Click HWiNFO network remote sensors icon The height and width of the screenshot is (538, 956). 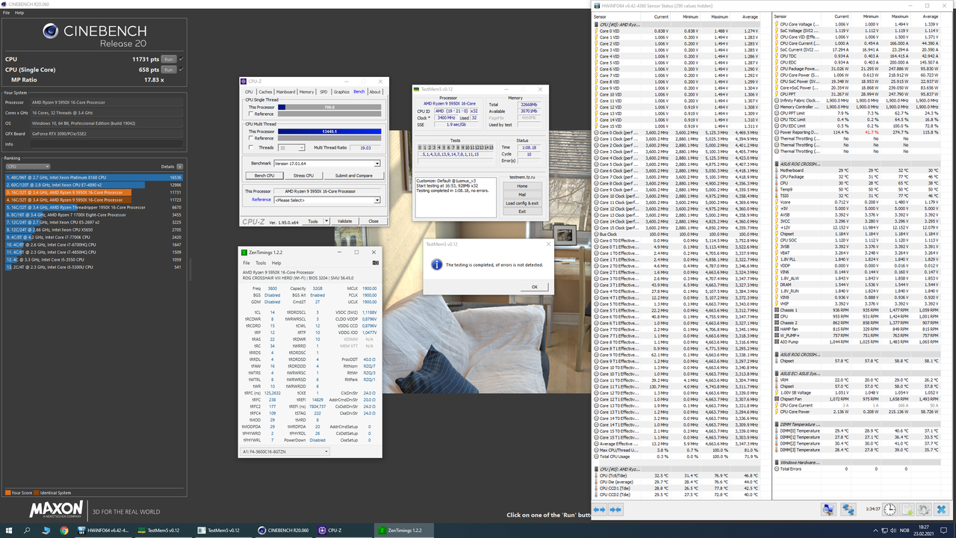coord(848,509)
